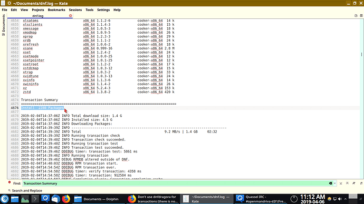364x204 pixels.
Task: Open the Edit menu
Action: coord(14,10)
